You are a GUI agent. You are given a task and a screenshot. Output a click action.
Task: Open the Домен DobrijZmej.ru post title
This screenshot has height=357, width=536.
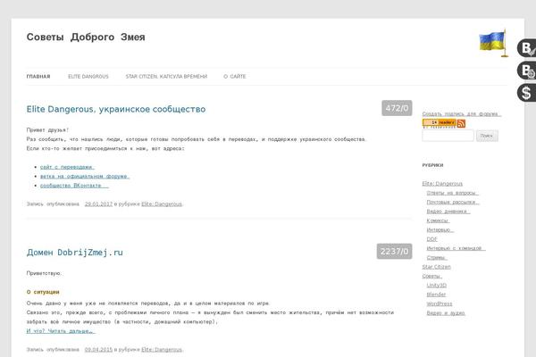(74, 253)
